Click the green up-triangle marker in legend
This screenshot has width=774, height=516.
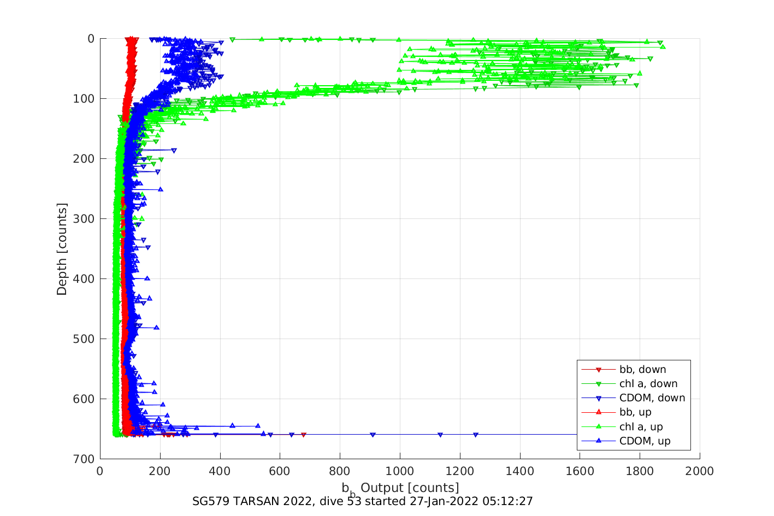coord(598,426)
